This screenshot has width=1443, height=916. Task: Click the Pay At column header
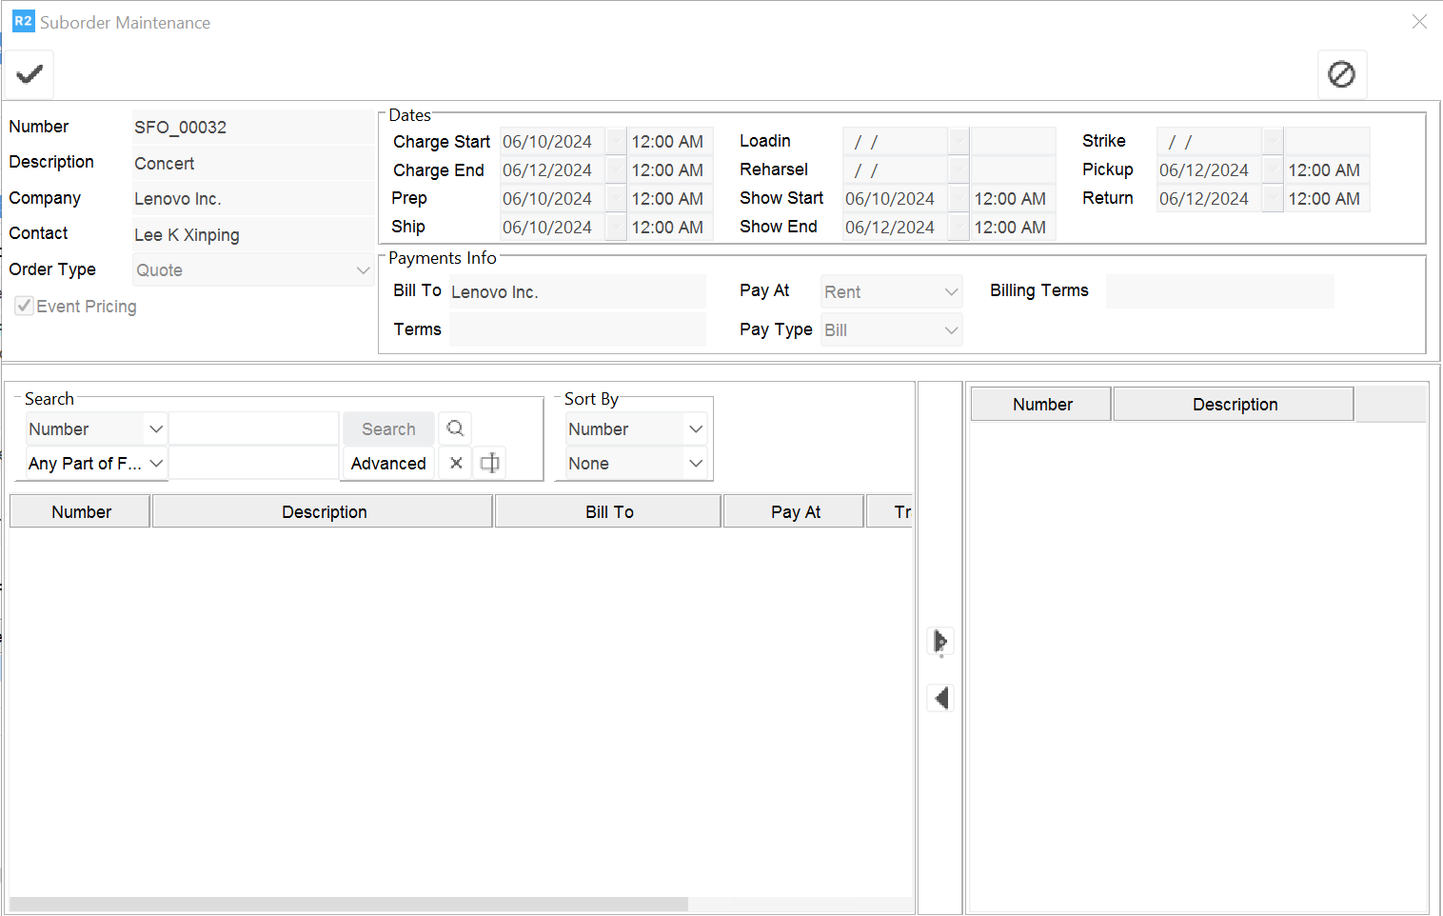(795, 511)
